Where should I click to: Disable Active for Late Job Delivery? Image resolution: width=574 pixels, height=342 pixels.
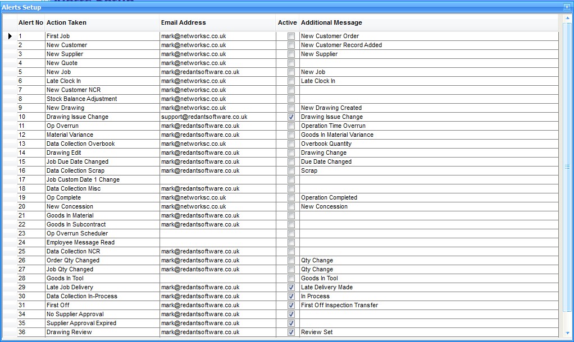pyautogui.click(x=291, y=288)
